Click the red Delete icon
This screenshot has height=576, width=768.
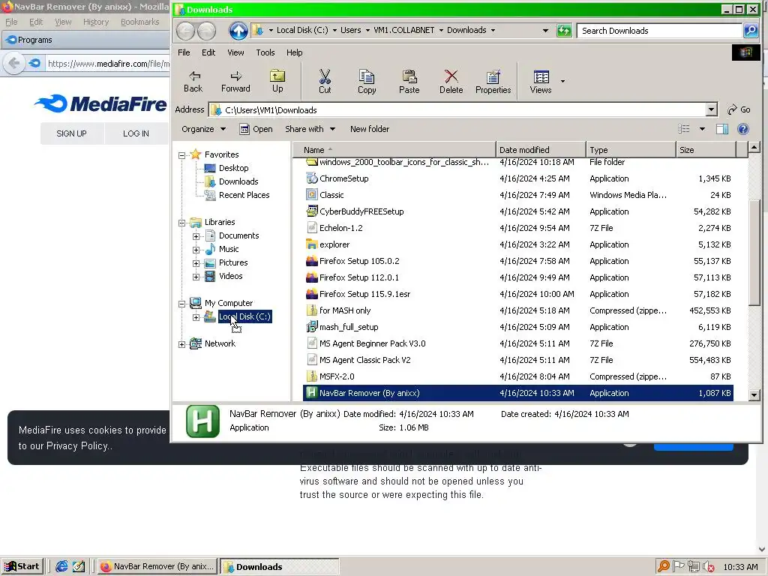click(451, 81)
